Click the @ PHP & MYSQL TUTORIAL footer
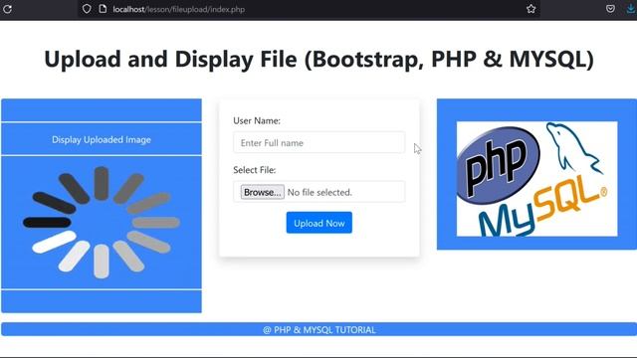This screenshot has width=637, height=358. tap(318, 329)
